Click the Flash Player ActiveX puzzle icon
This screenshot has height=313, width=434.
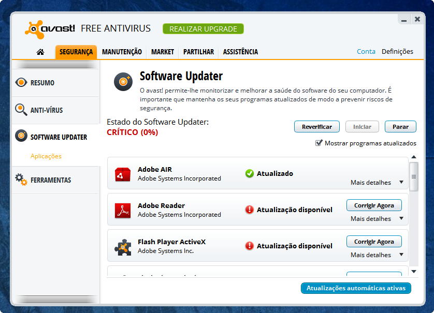(123, 247)
